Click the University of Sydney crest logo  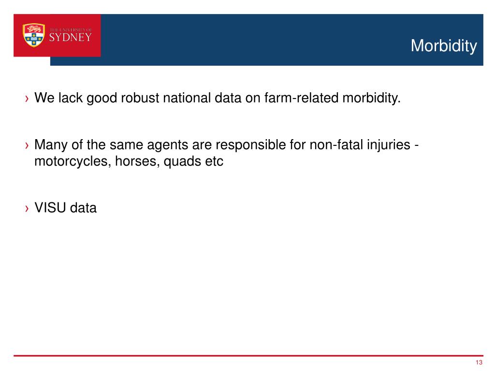point(33,35)
